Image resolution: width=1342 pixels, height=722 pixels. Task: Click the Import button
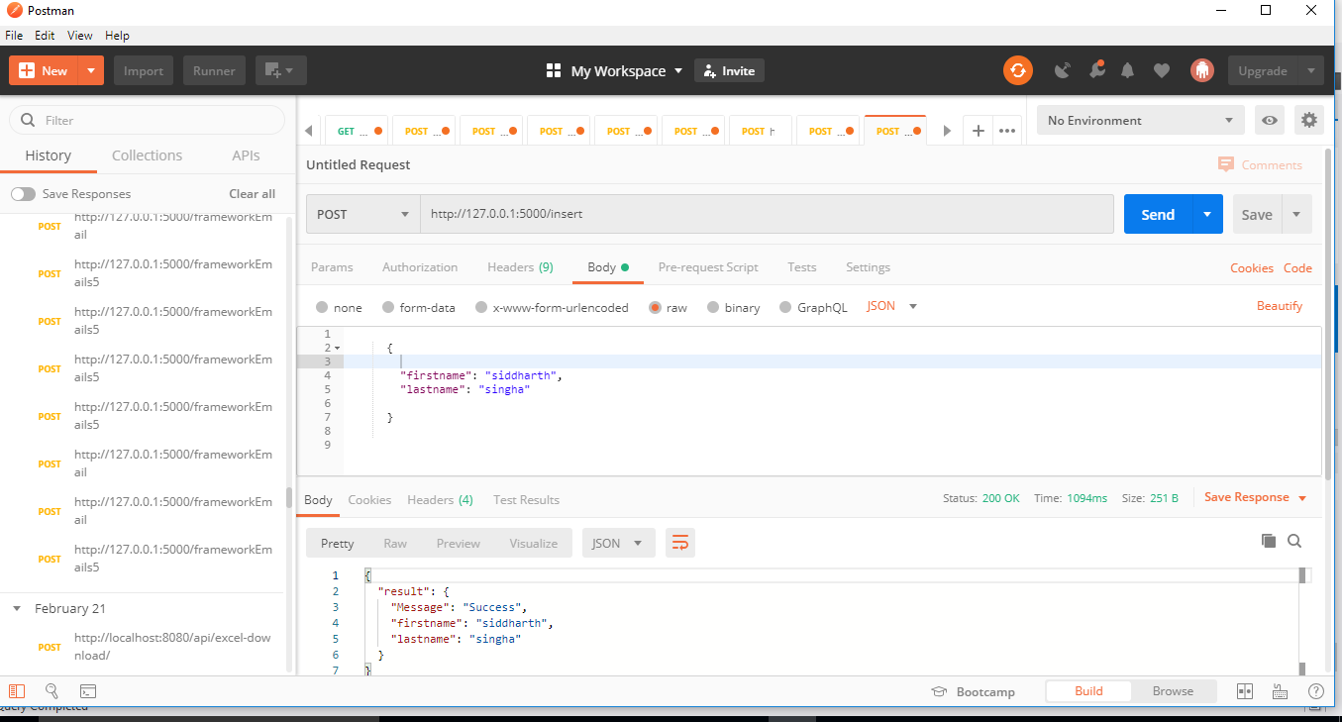point(144,70)
